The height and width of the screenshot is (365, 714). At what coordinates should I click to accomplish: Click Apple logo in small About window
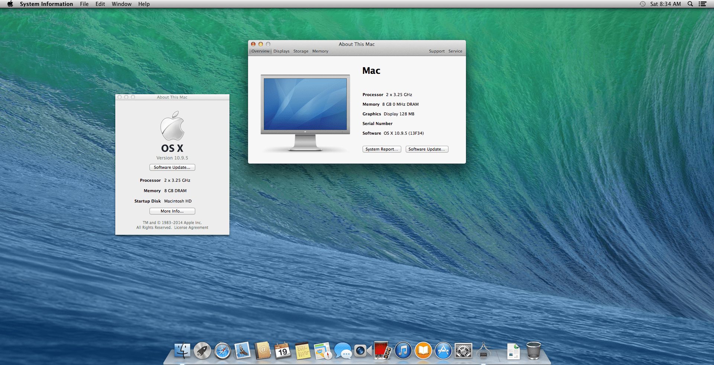click(172, 125)
